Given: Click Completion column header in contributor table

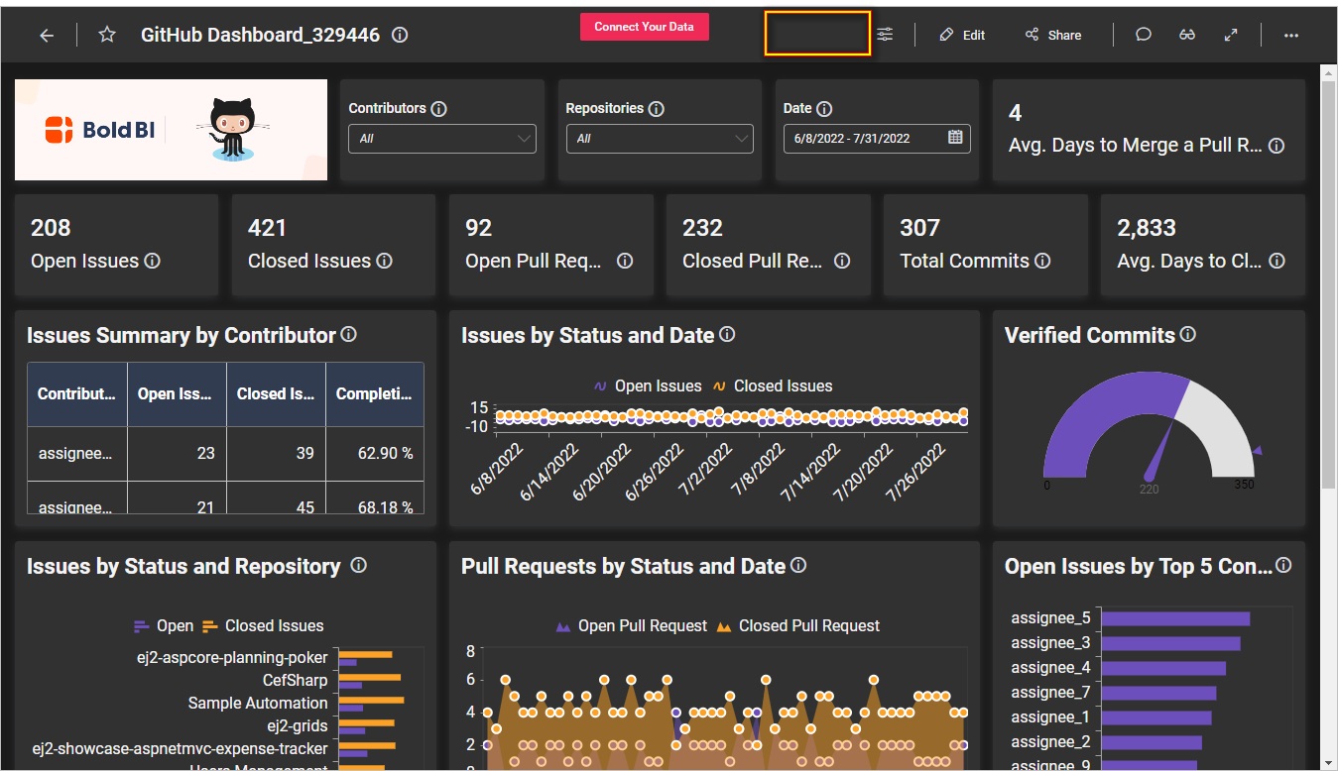Looking at the screenshot, I should tap(374, 394).
